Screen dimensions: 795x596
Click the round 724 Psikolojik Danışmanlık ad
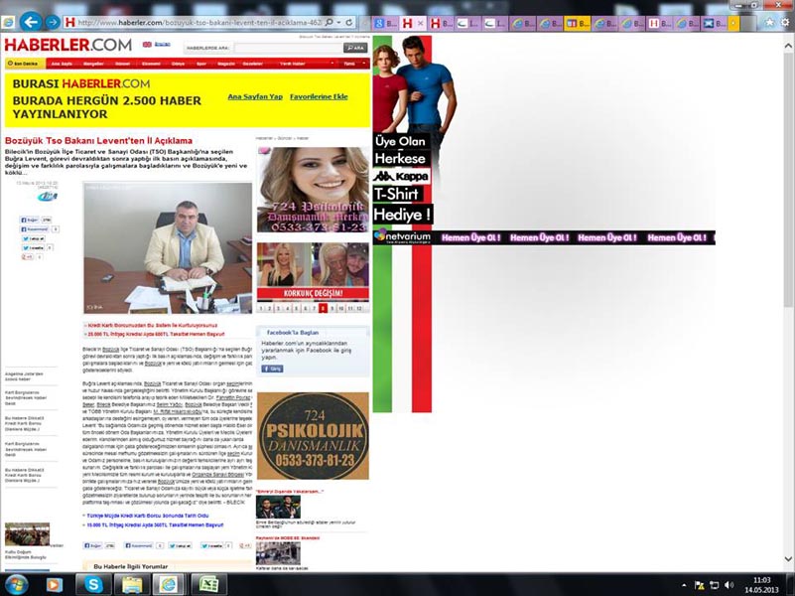[313, 436]
